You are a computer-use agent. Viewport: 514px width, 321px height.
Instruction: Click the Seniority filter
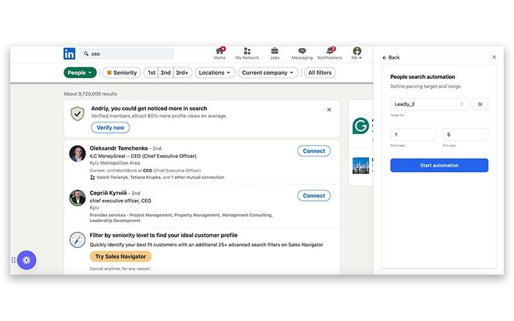coord(121,73)
